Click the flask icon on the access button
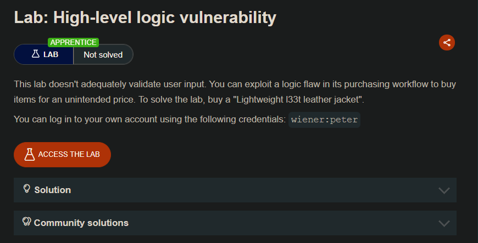This screenshot has width=478, height=243. (x=30, y=154)
